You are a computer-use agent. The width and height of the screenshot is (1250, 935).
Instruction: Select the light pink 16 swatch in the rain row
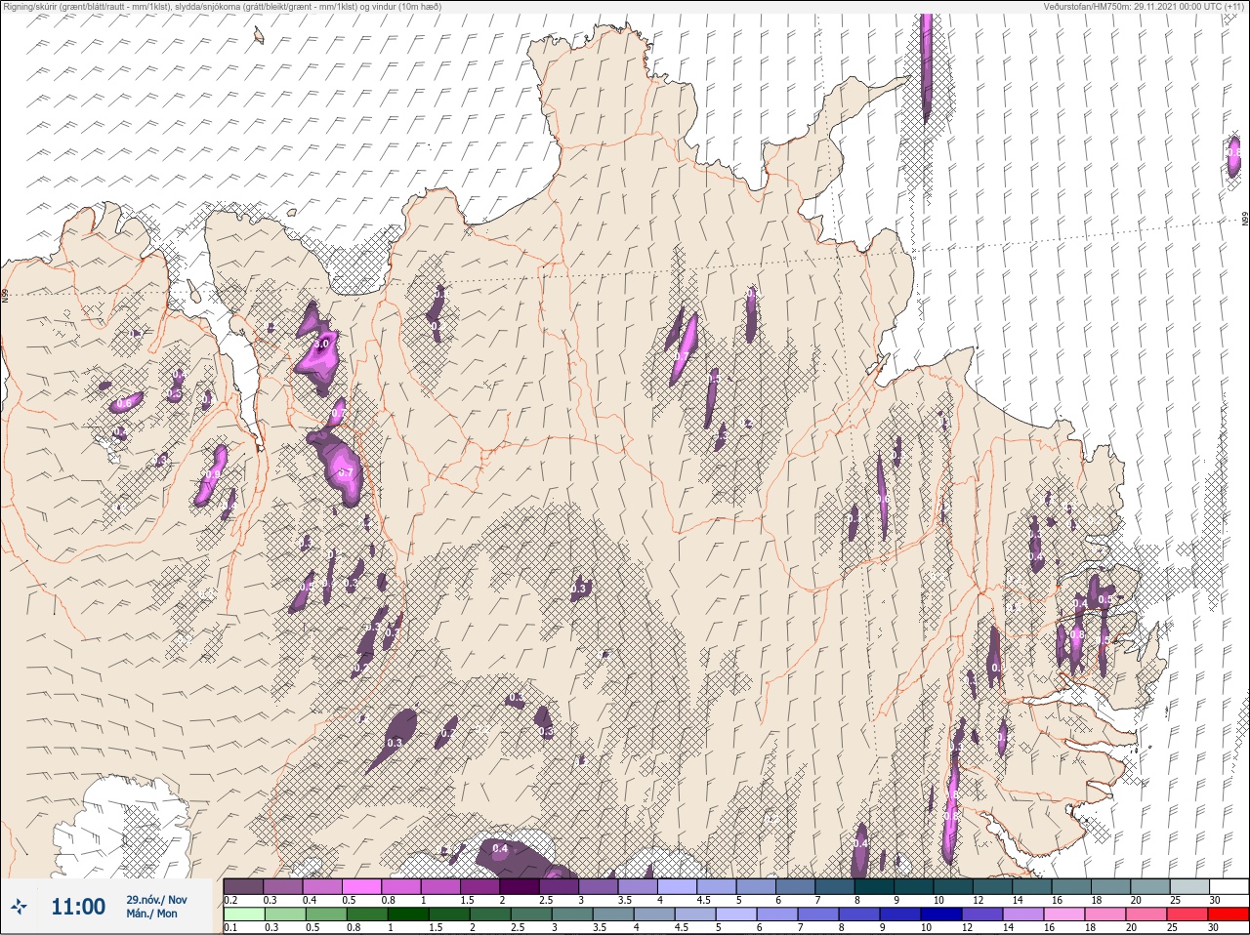point(1064,915)
